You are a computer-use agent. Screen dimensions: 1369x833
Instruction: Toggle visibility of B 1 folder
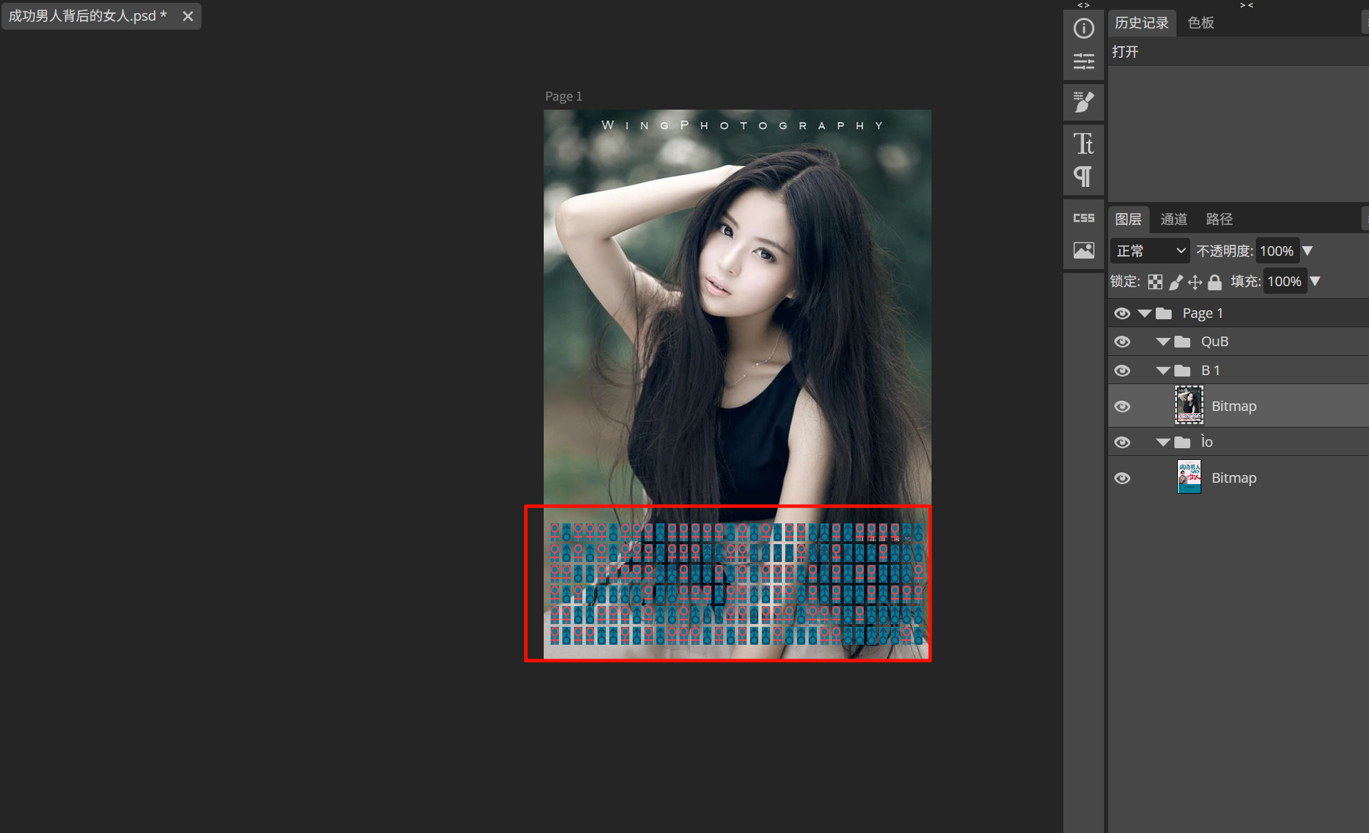click(1122, 370)
